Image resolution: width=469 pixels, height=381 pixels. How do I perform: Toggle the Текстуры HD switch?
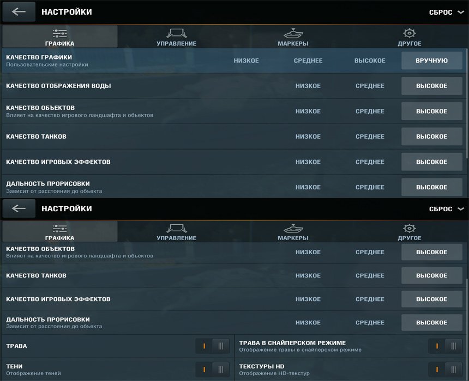[446, 370]
